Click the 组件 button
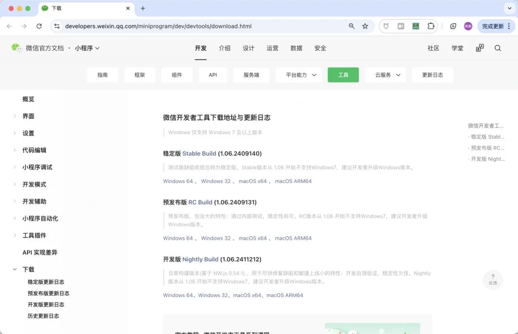This screenshot has height=334, width=518. tap(177, 75)
